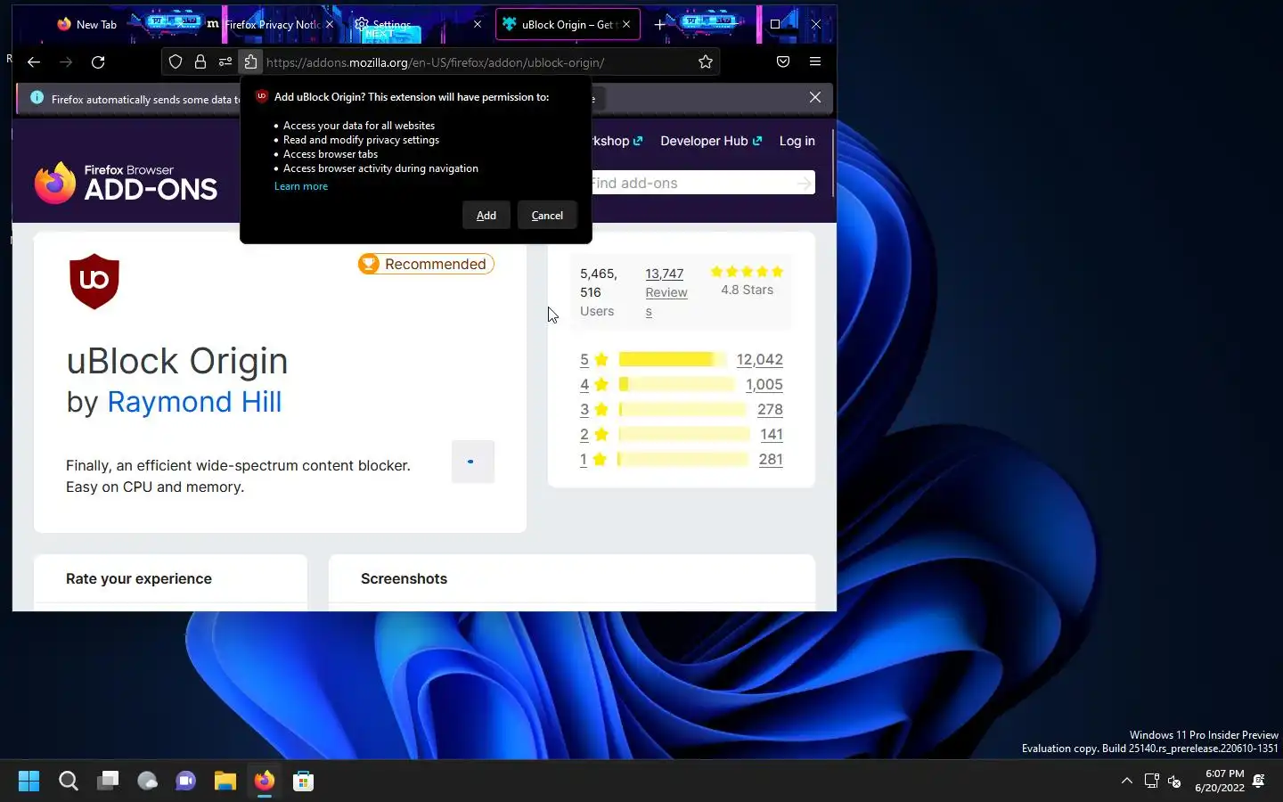Viewport: 1283px width, 802px height.
Task: Open Task View on the taskbar
Action: coord(108,781)
